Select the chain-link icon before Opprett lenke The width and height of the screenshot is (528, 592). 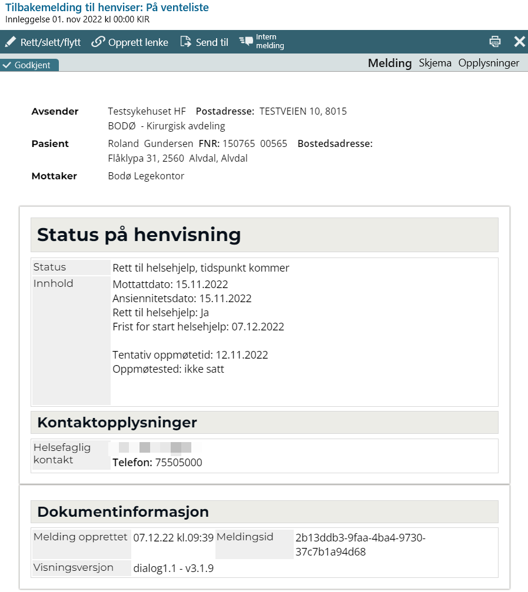(x=98, y=42)
